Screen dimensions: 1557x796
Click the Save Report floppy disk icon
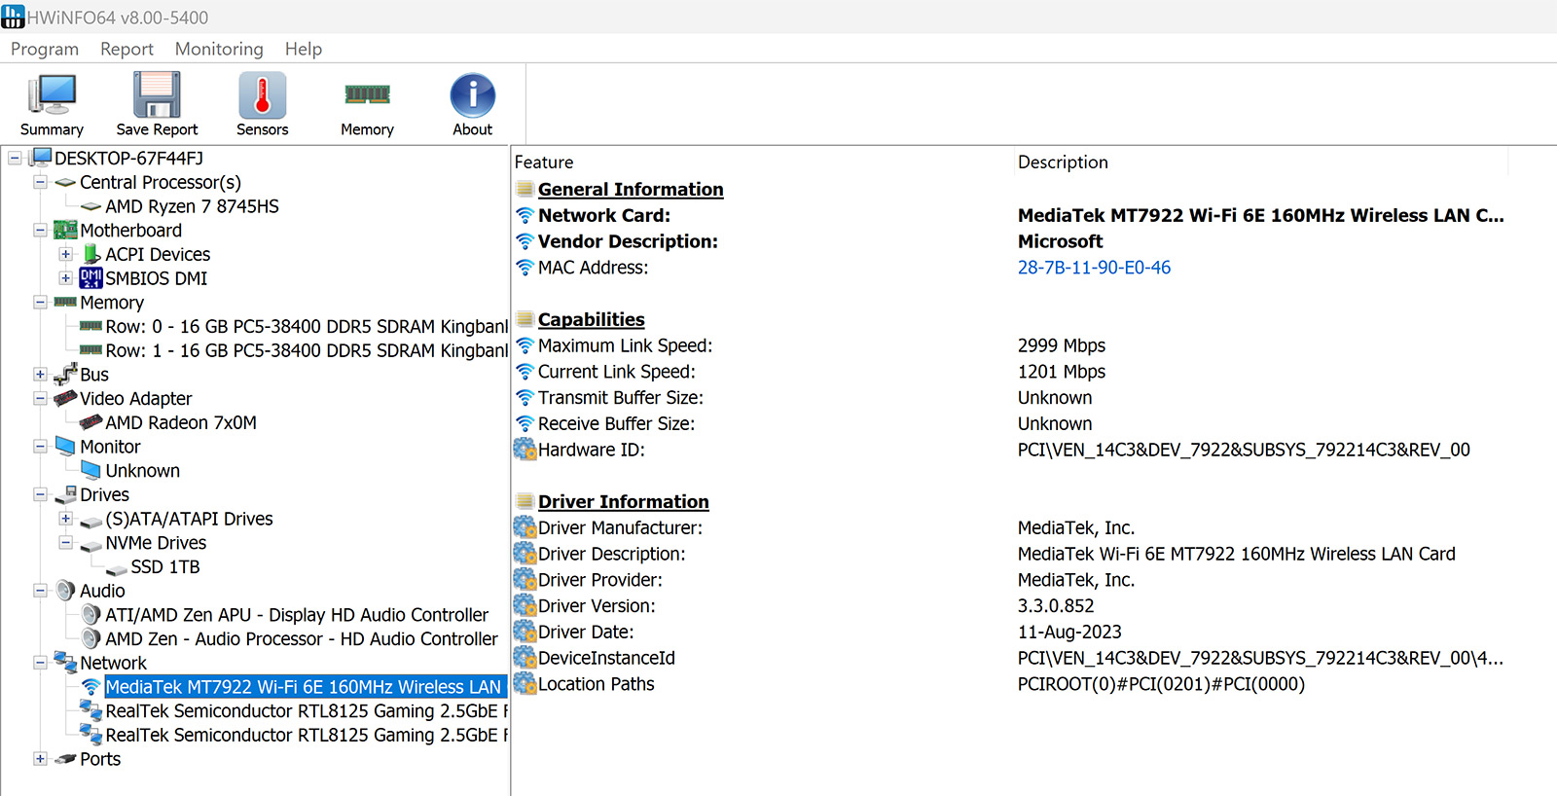(x=157, y=95)
